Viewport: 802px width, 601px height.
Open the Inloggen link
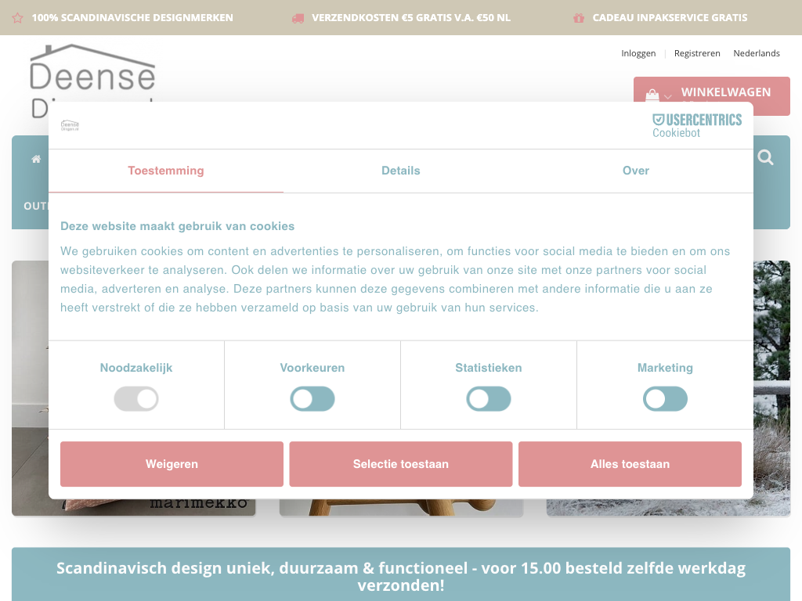pyautogui.click(x=638, y=53)
